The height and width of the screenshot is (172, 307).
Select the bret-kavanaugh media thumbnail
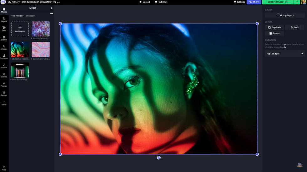click(20, 70)
